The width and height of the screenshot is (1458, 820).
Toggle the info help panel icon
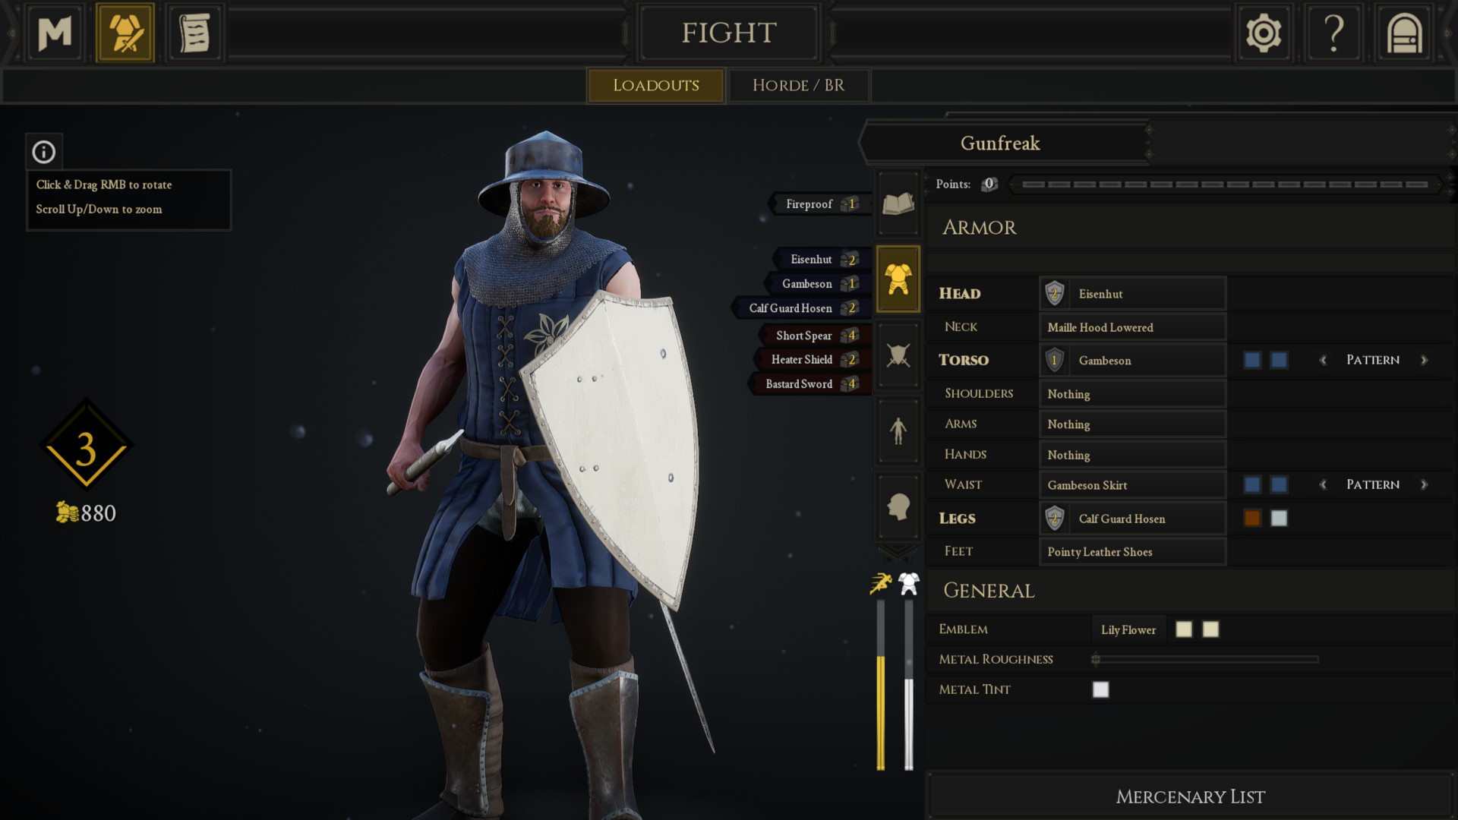[x=44, y=152]
